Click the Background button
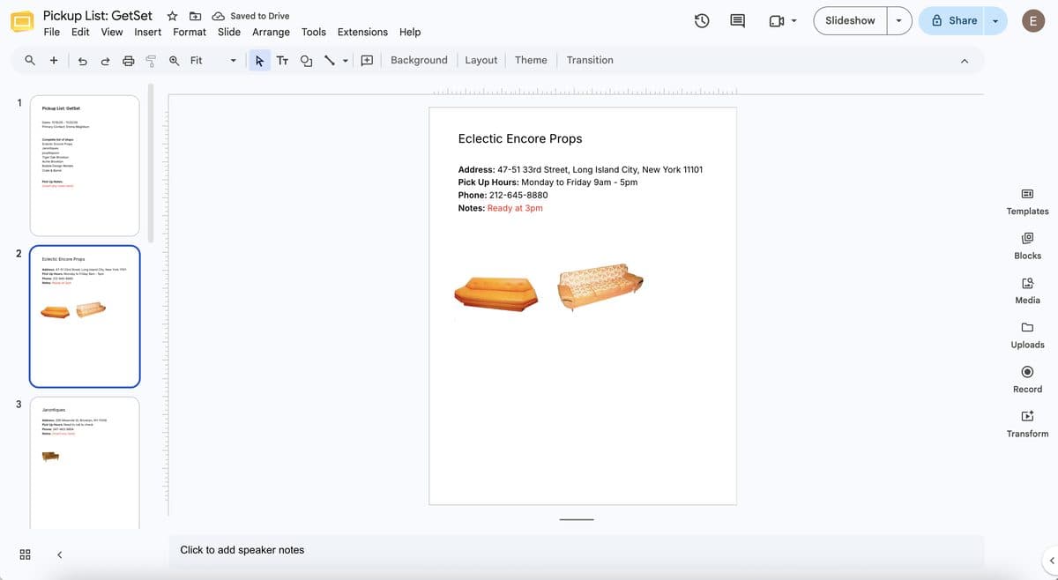Viewport: 1058px width, 580px height. (419, 60)
